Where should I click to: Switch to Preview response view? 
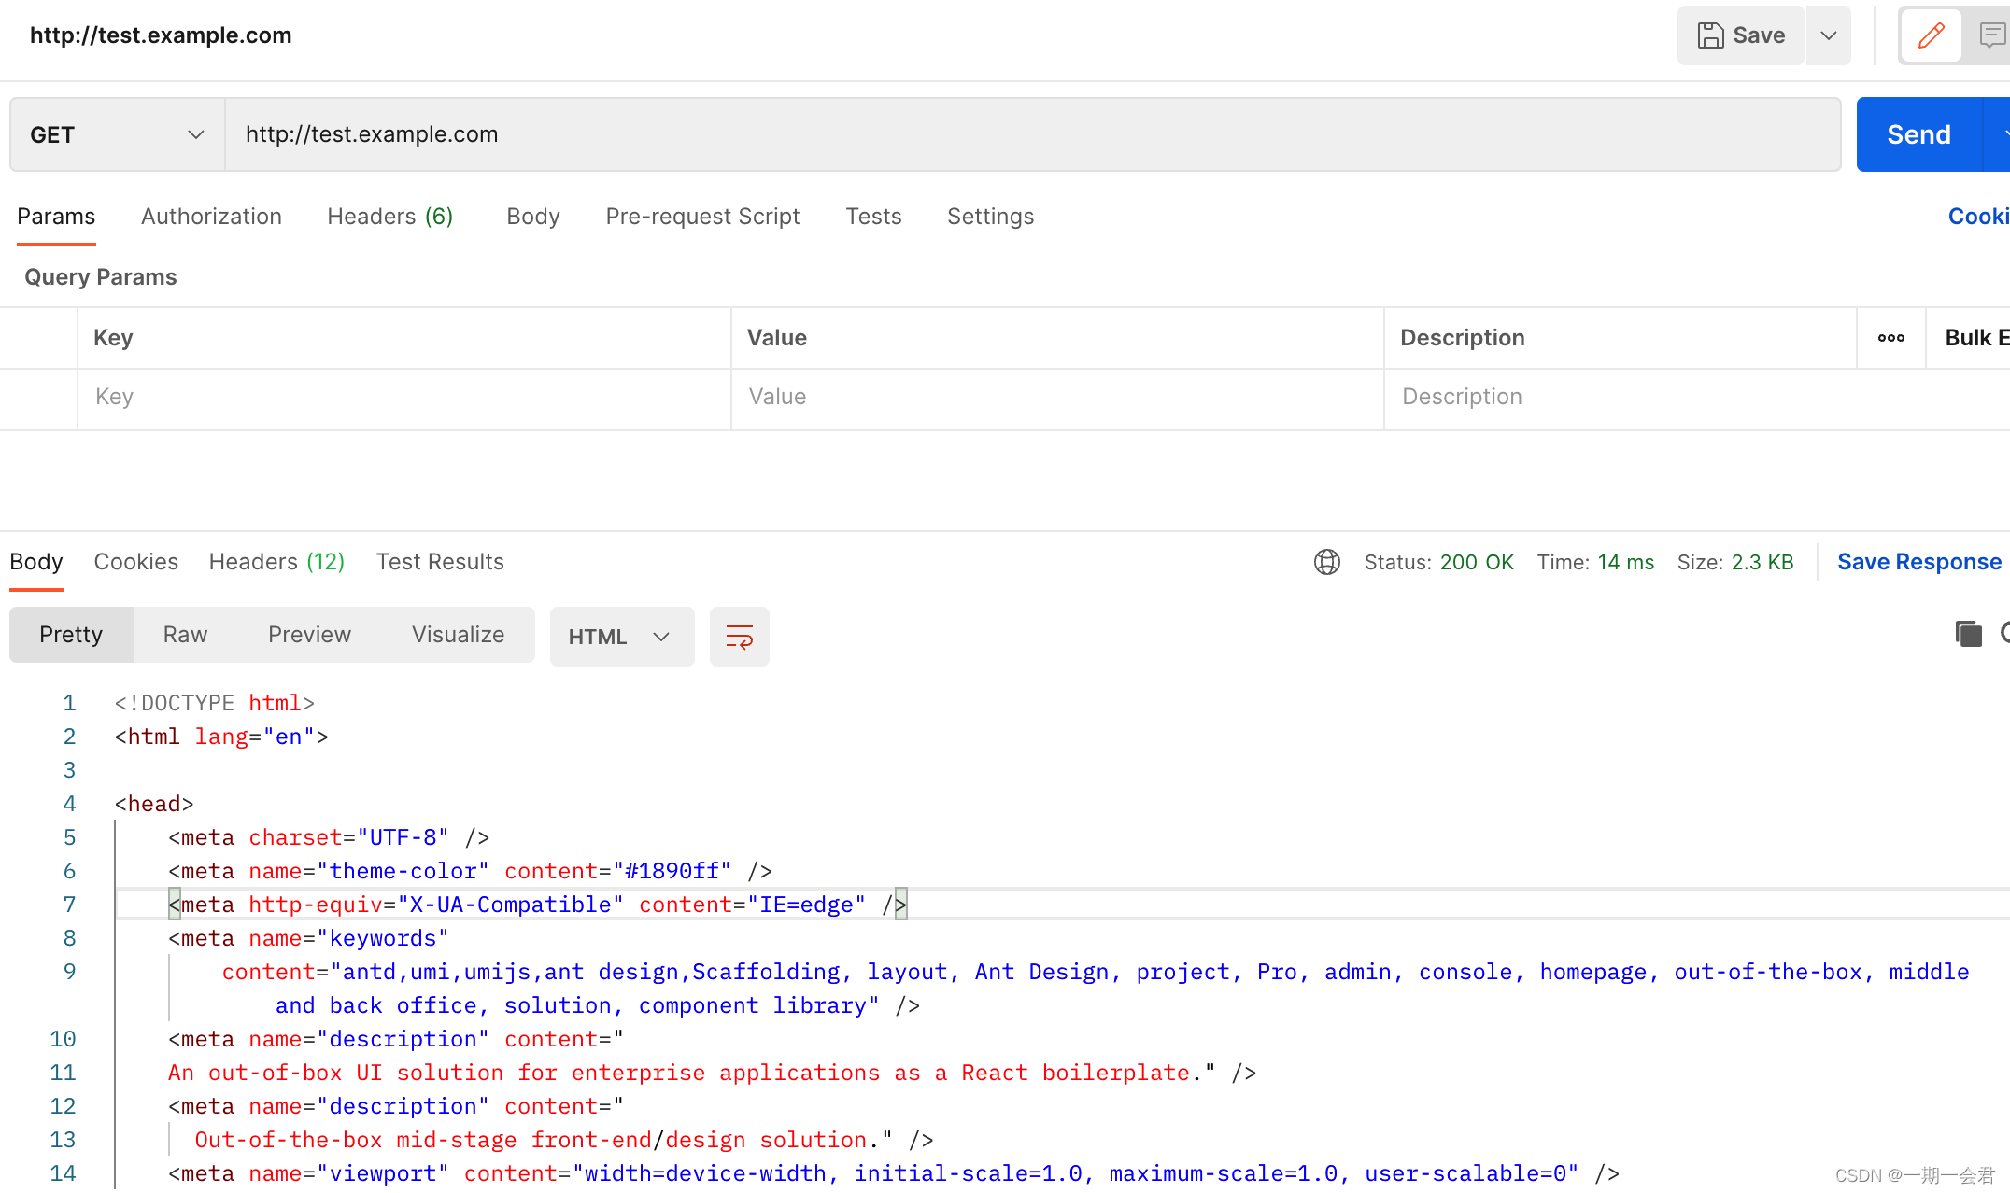(x=309, y=635)
